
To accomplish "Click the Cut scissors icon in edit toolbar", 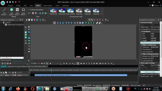I will click(x=27, y=20).
